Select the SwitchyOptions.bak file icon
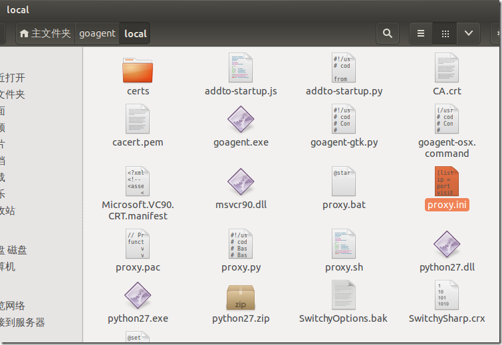Screen dimensions: 502x345 coord(344,294)
